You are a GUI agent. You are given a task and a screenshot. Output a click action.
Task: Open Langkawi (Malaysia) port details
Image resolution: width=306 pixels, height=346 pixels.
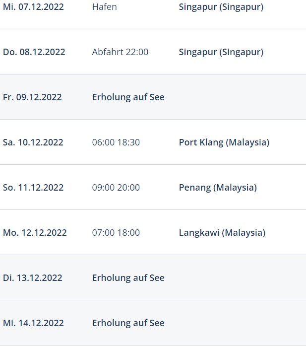222,233
